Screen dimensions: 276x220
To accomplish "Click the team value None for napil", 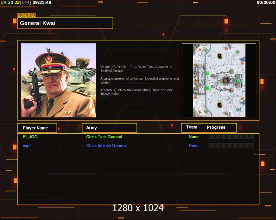I will (x=194, y=146).
